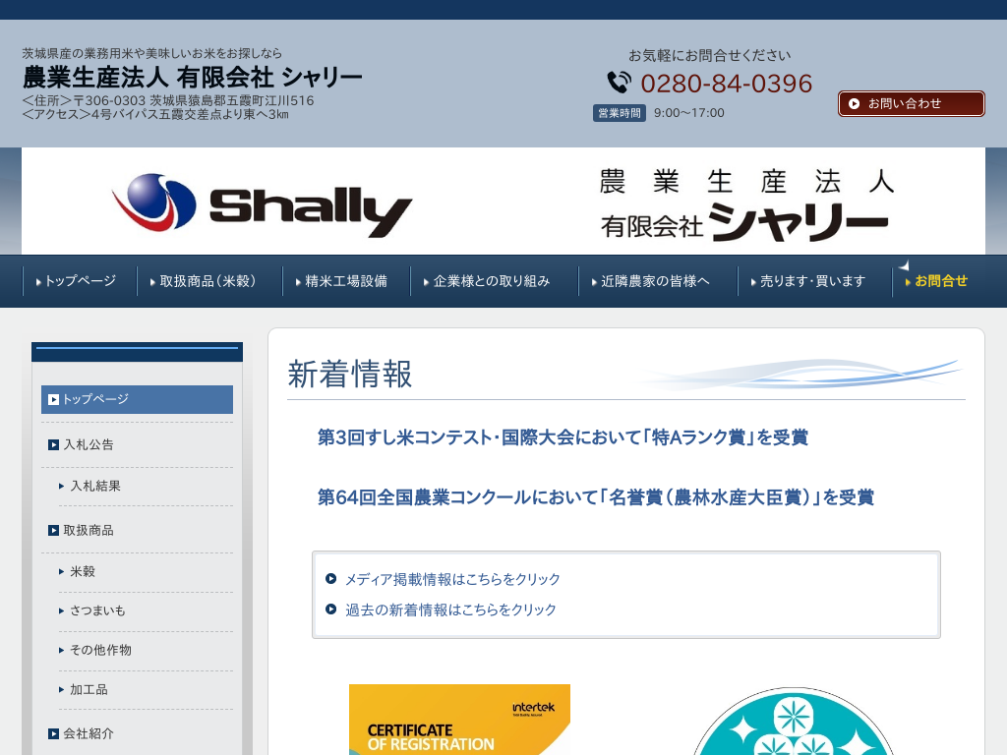Click the お問い合わせ red button
This screenshot has height=755, width=1007.
click(x=911, y=103)
